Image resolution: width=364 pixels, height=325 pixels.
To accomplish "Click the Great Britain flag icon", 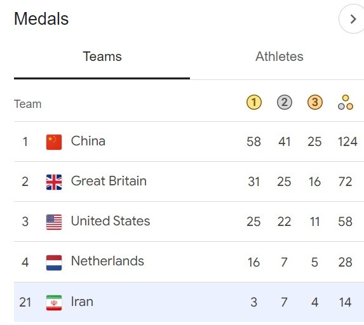I will pos(54,182).
